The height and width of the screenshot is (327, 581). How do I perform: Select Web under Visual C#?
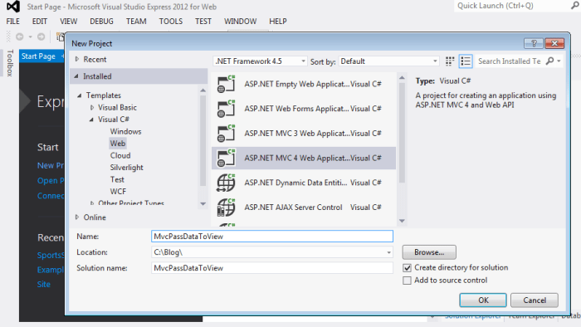click(118, 144)
